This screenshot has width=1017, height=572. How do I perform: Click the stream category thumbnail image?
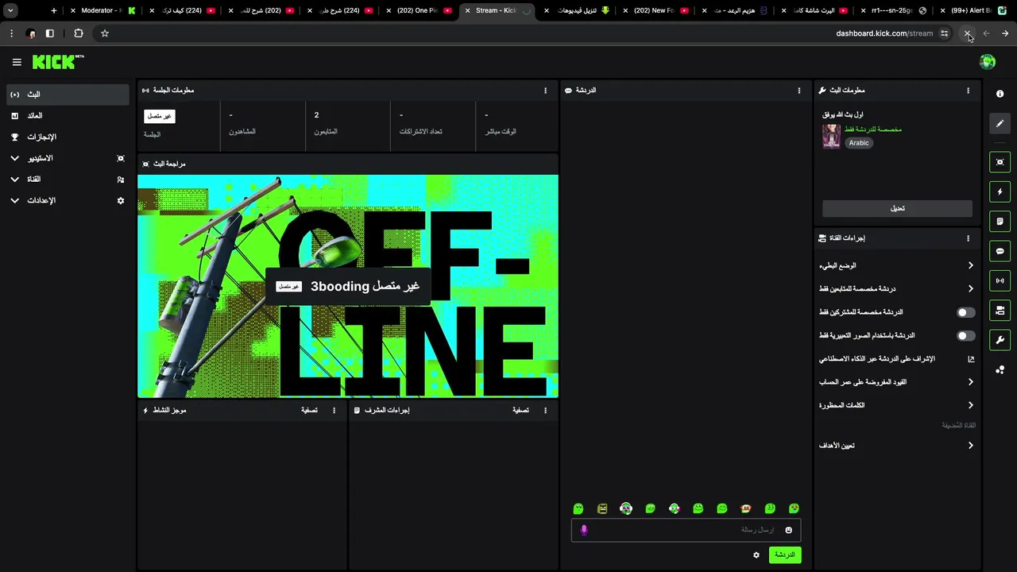point(831,136)
